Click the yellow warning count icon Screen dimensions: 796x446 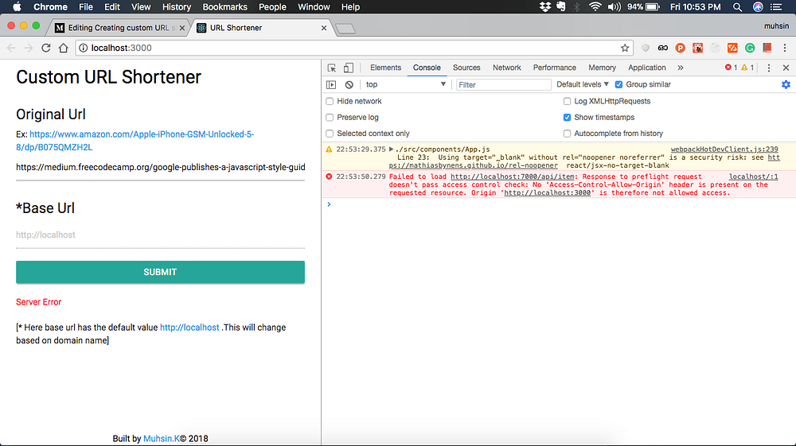pos(744,68)
